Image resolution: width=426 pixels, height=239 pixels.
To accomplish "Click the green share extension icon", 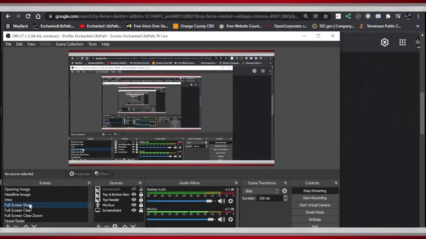I will pyautogui.click(x=348, y=16).
